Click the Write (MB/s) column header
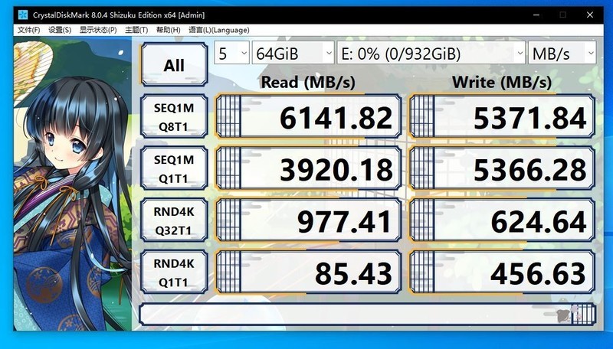The height and width of the screenshot is (349, 613). (502, 83)
